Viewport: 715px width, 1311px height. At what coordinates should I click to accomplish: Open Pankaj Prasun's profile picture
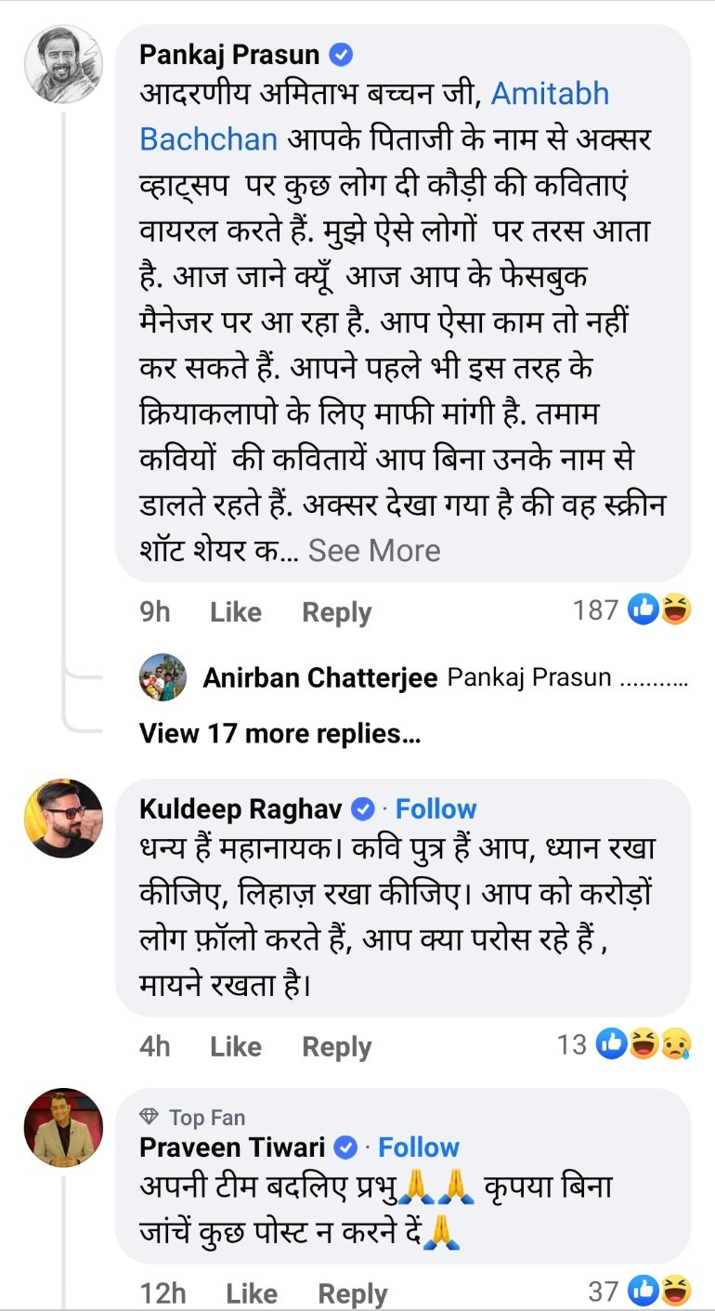click(x=63, y=63)
